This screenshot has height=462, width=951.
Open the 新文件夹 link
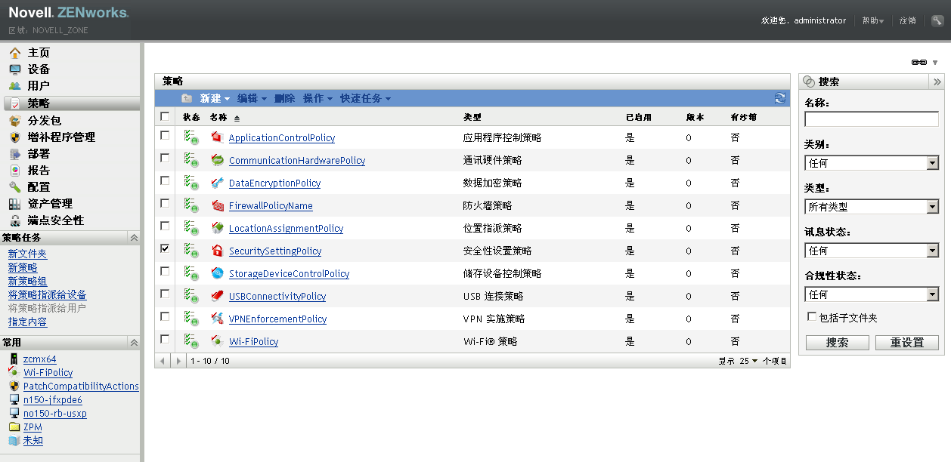[27, 254]
